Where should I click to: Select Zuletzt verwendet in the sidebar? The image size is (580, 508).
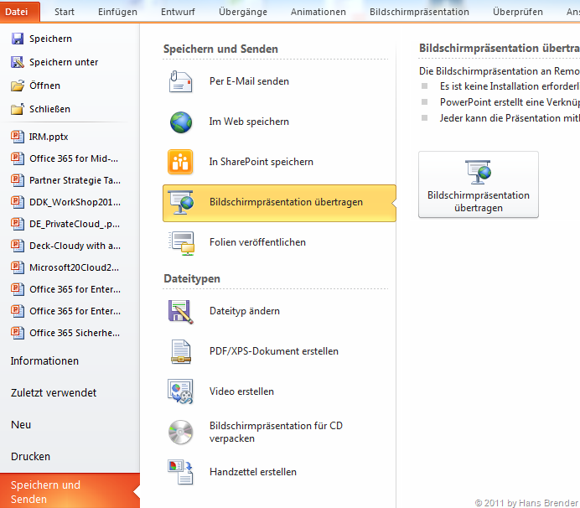tap(53, 393)
